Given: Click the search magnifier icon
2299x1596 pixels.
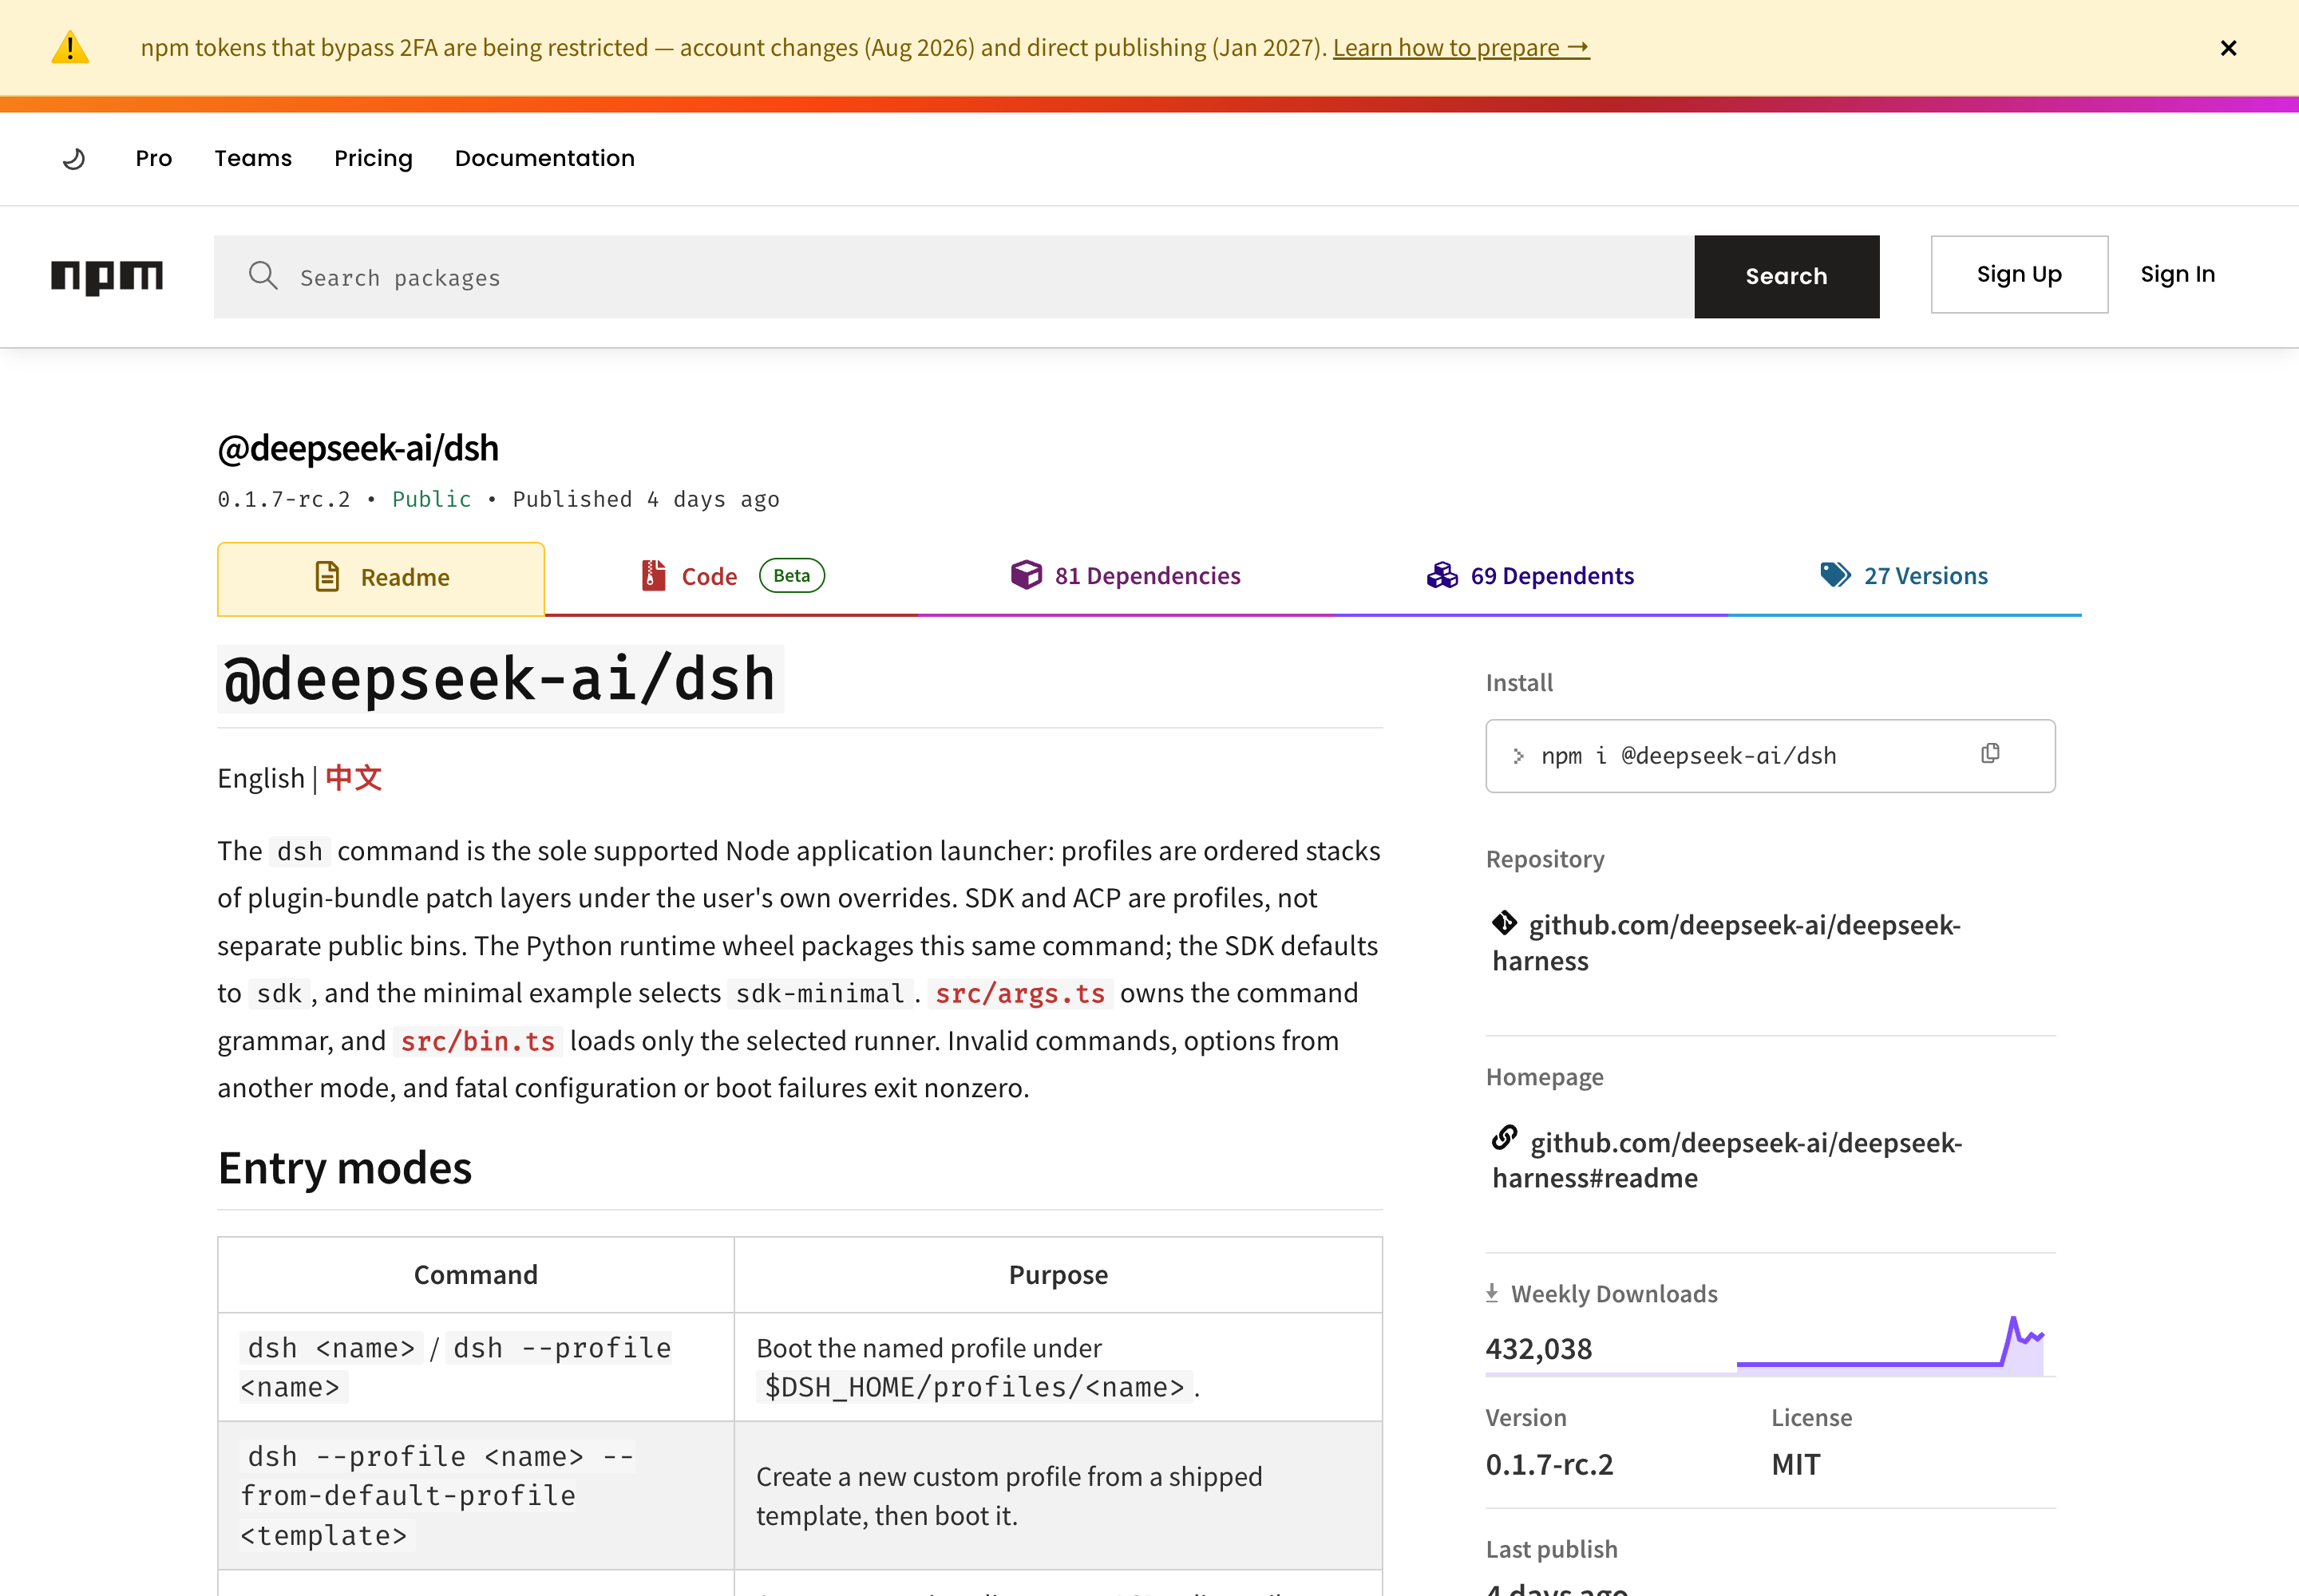Looking at the screenshot, I should [x=263, y=276].
